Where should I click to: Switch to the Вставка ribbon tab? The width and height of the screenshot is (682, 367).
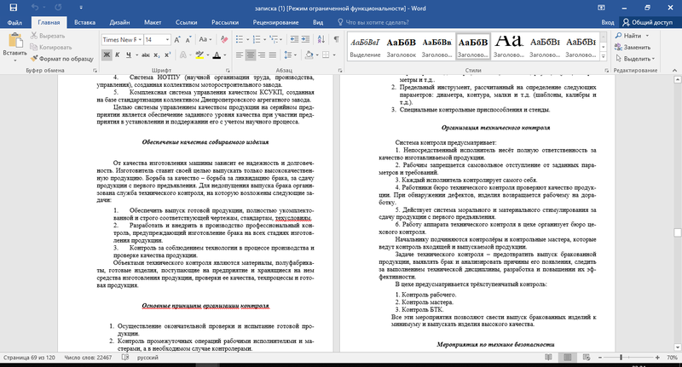pos(84,21)
